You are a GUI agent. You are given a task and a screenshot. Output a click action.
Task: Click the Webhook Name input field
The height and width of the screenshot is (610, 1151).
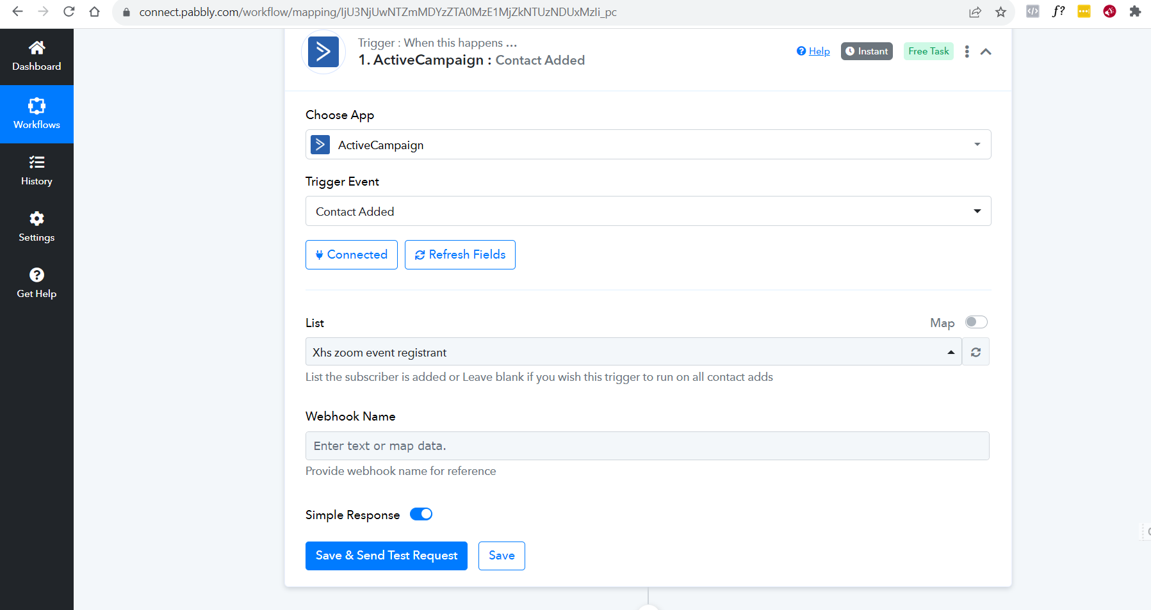click(x=648, y=446)
